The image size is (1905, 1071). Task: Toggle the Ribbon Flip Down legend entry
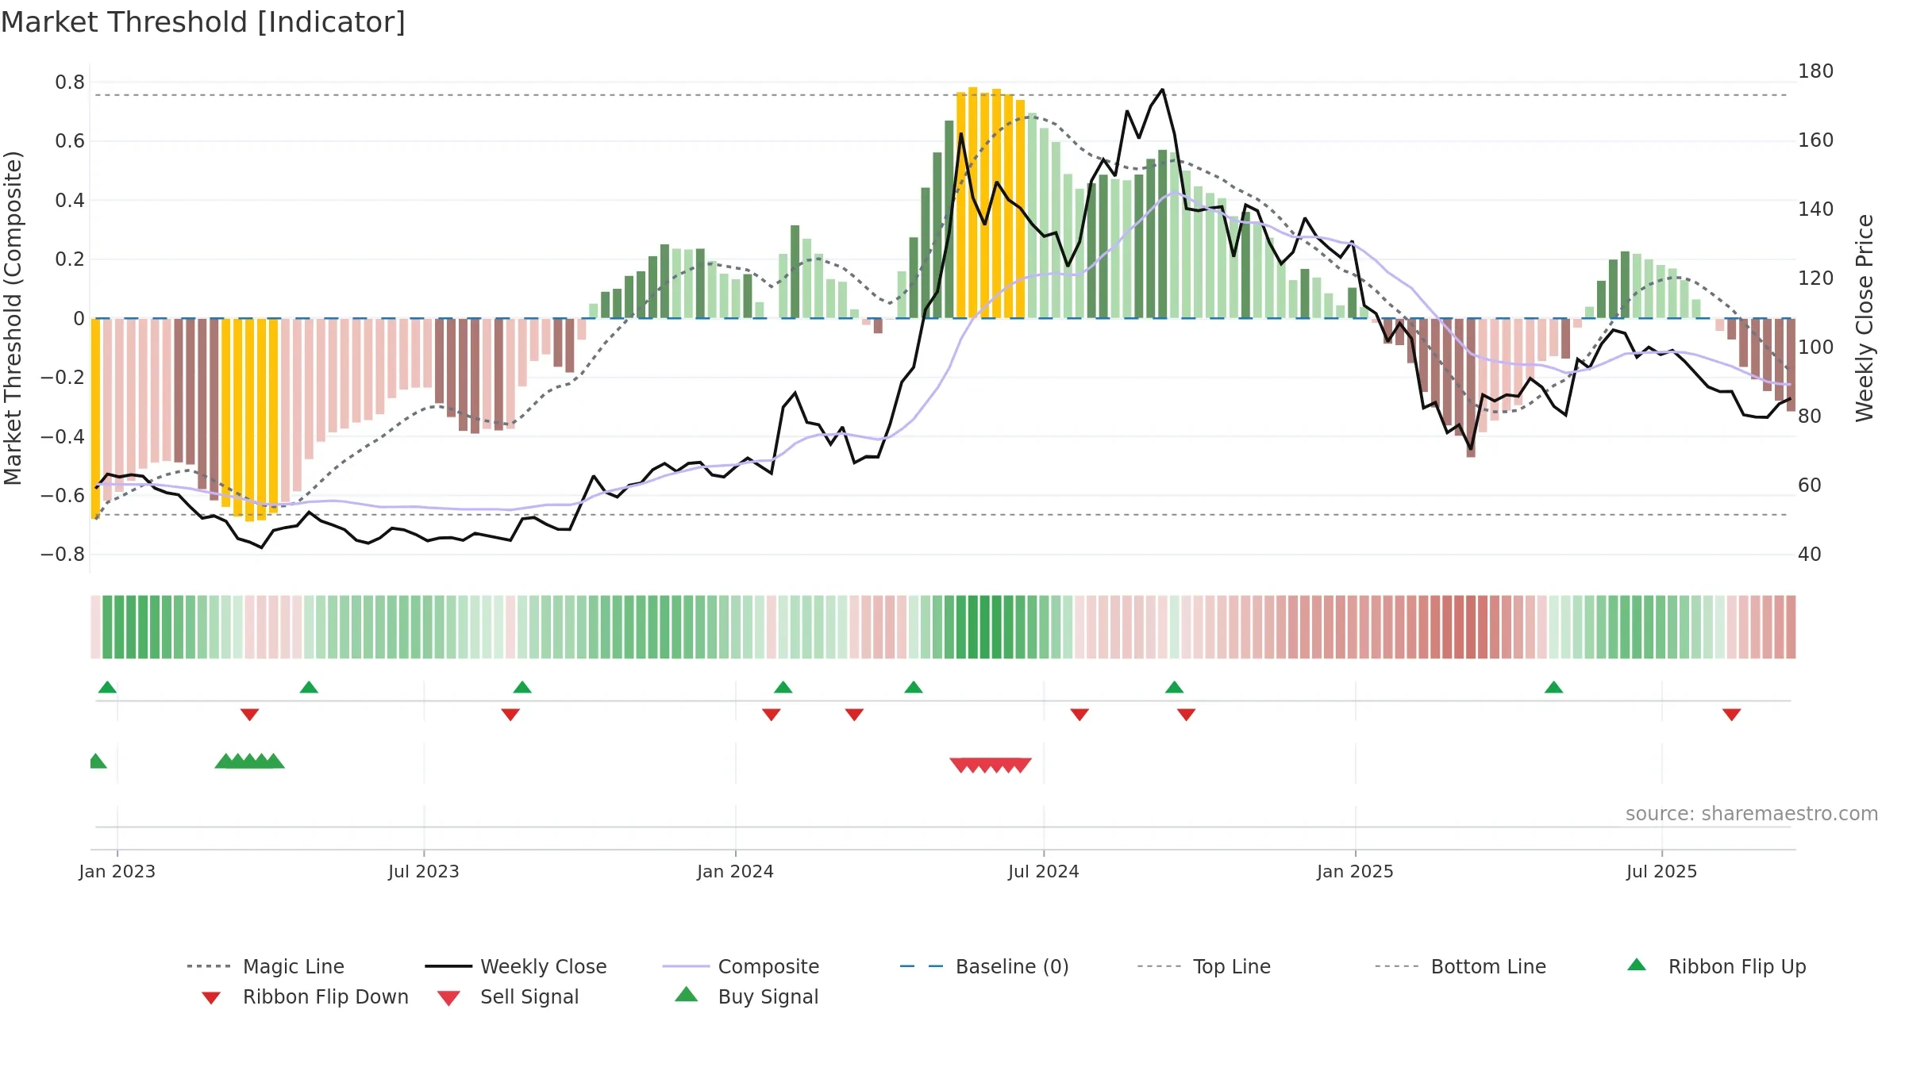click(305, 996)
